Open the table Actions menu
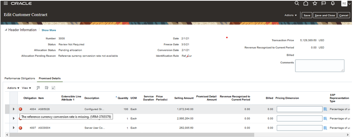Image resolution: width=353 pixels, height=137 pixels. 13,88
